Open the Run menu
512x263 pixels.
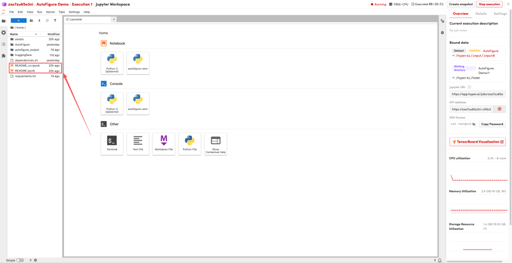click(39, 12)
